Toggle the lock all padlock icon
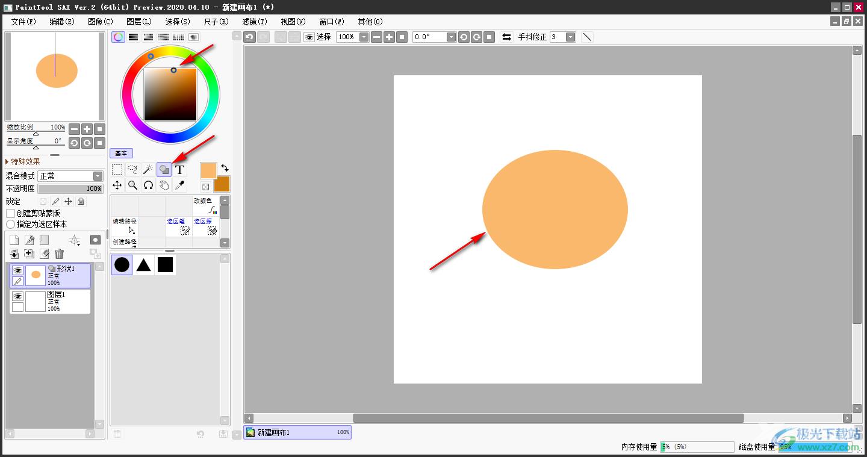 (81, 201)
